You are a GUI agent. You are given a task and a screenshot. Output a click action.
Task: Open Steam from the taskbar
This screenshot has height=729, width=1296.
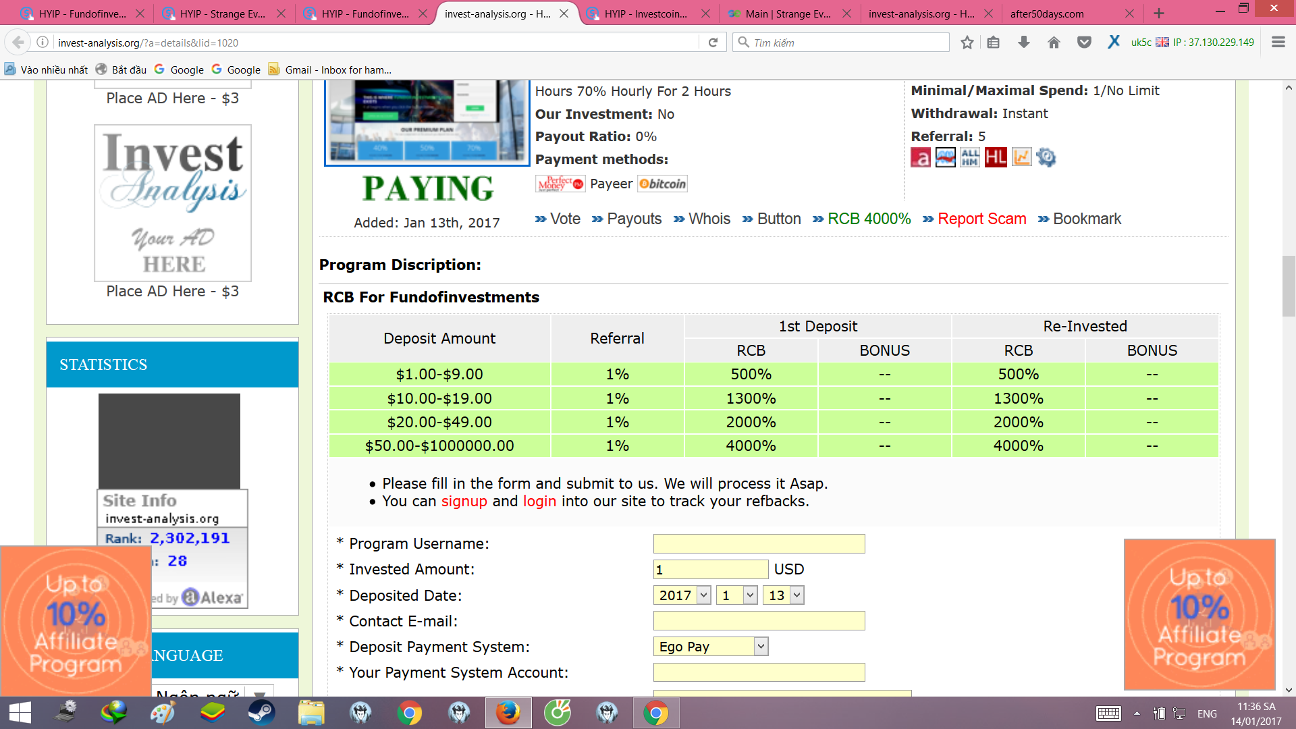[x=261, y=713]
